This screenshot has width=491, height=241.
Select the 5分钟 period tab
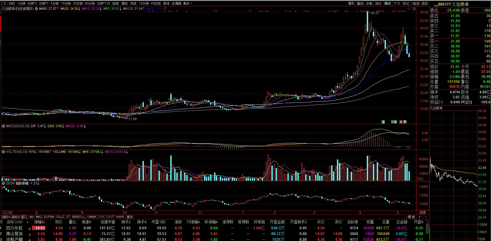pyautogui.click(x=54, y=3)
